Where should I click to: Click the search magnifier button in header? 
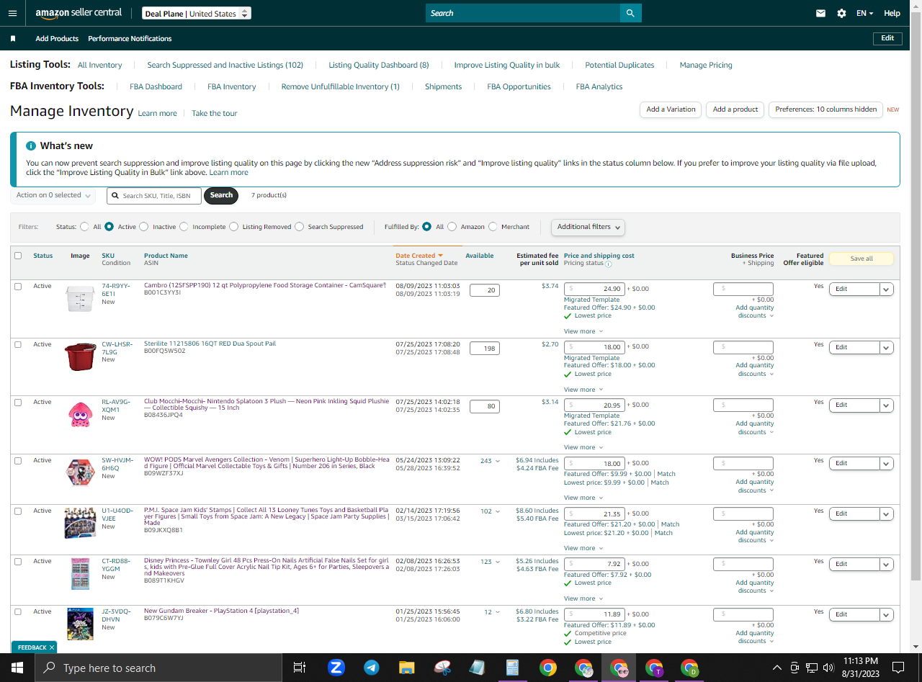(630, 13)
